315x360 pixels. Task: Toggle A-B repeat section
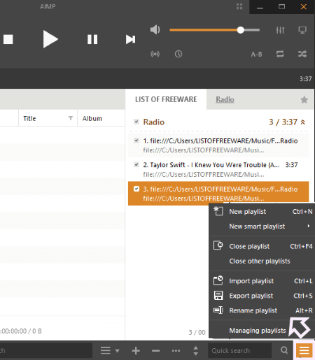coord(256,55)
